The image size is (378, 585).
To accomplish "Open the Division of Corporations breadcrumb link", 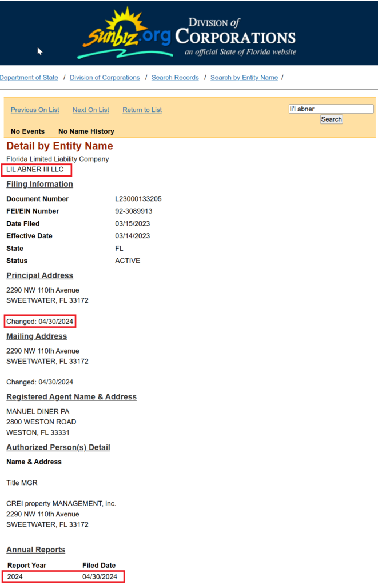I will (105, 78).
